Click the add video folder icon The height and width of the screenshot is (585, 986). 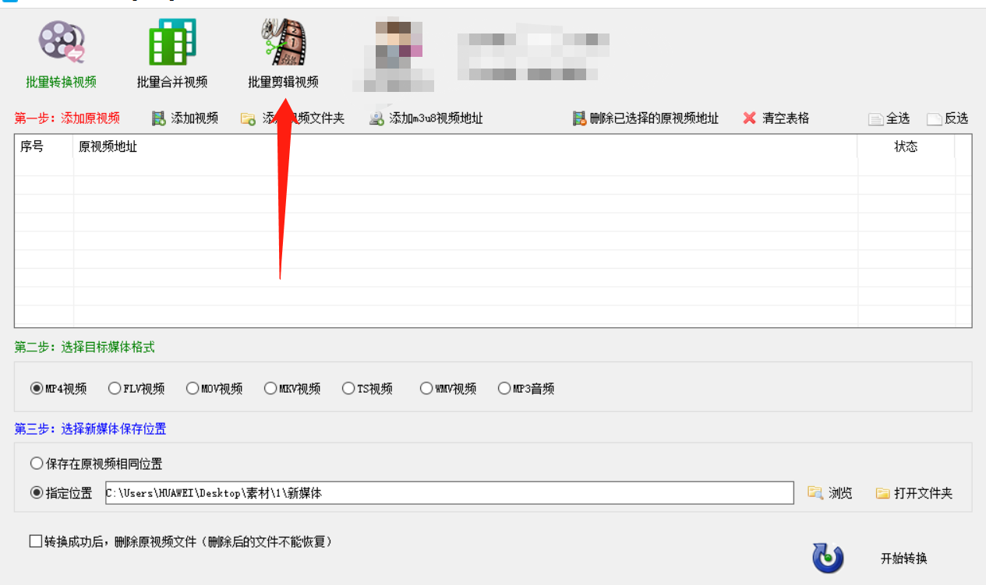248,118
